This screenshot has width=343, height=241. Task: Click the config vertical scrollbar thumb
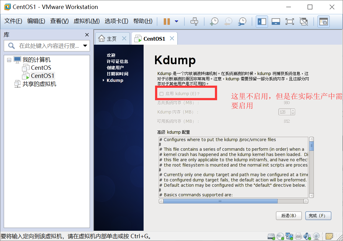tap(311, 146)
